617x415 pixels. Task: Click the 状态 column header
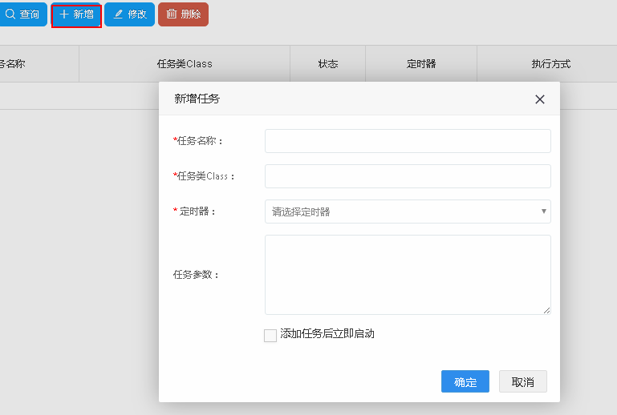(327, 64)
